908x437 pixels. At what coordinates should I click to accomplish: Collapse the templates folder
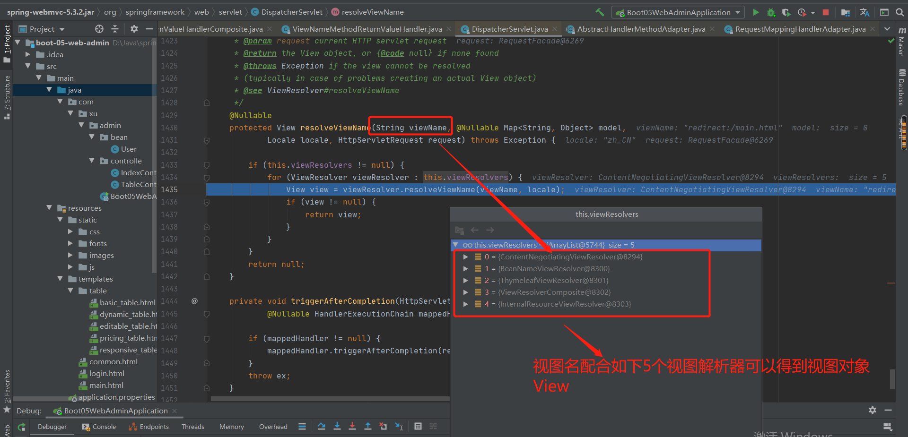60,279
